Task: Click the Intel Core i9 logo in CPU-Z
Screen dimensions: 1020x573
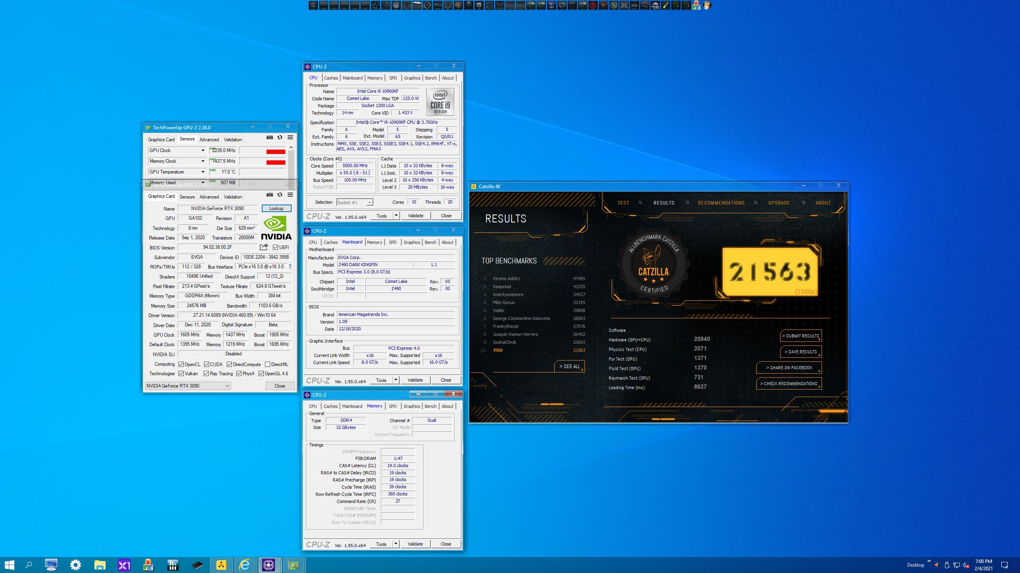Action: click(x=440, y=101)
